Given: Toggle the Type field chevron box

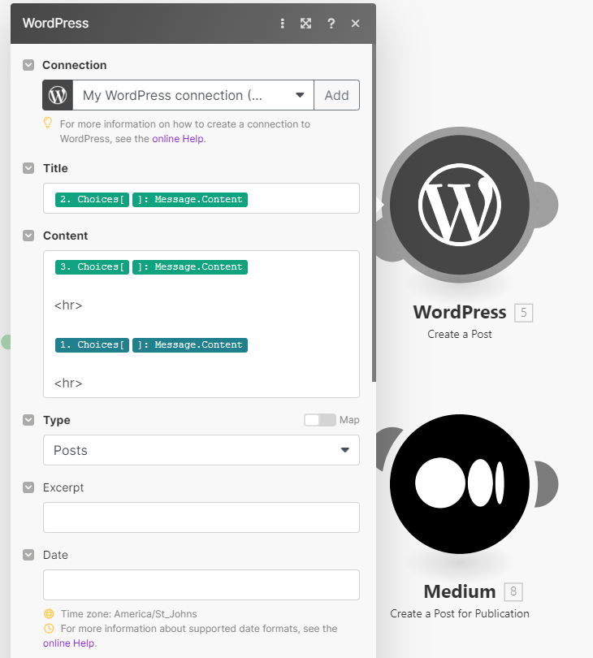Looking at the screenshot, I should [x=28, y=420].
